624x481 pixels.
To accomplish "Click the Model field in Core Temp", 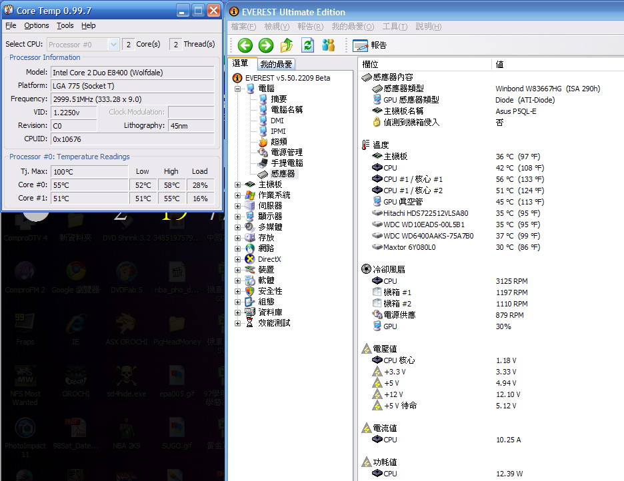I will coord(133,73).
